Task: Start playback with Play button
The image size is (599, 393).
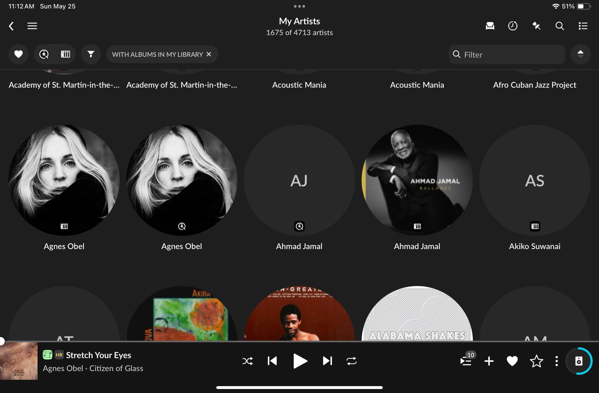Action: click(x=300, y=361)
